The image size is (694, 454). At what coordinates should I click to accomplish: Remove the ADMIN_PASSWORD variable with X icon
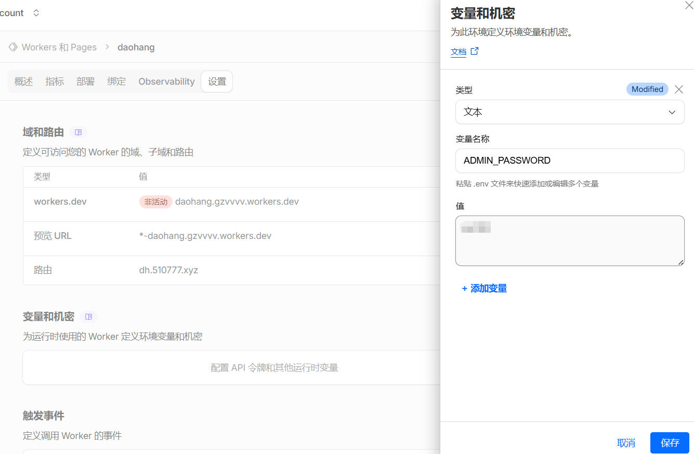(x=678, y=89)
